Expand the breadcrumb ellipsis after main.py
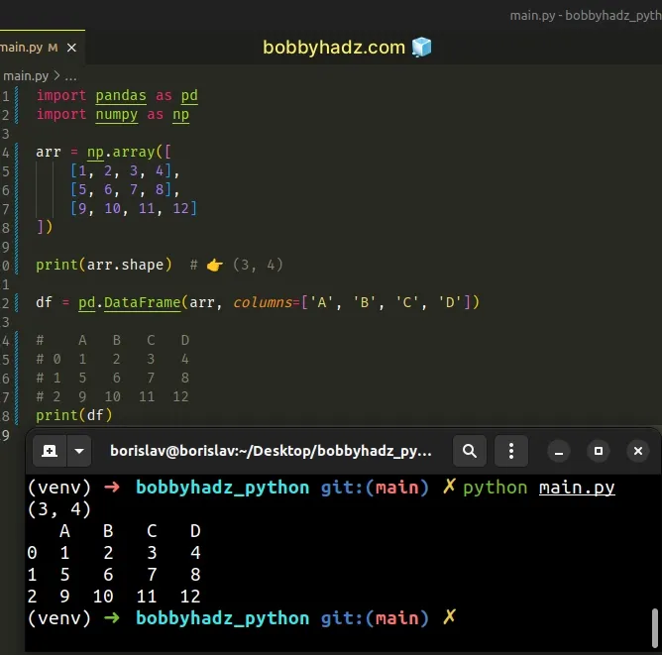Image resolution: width=662 pixels, height=655 pixels. 70,75
